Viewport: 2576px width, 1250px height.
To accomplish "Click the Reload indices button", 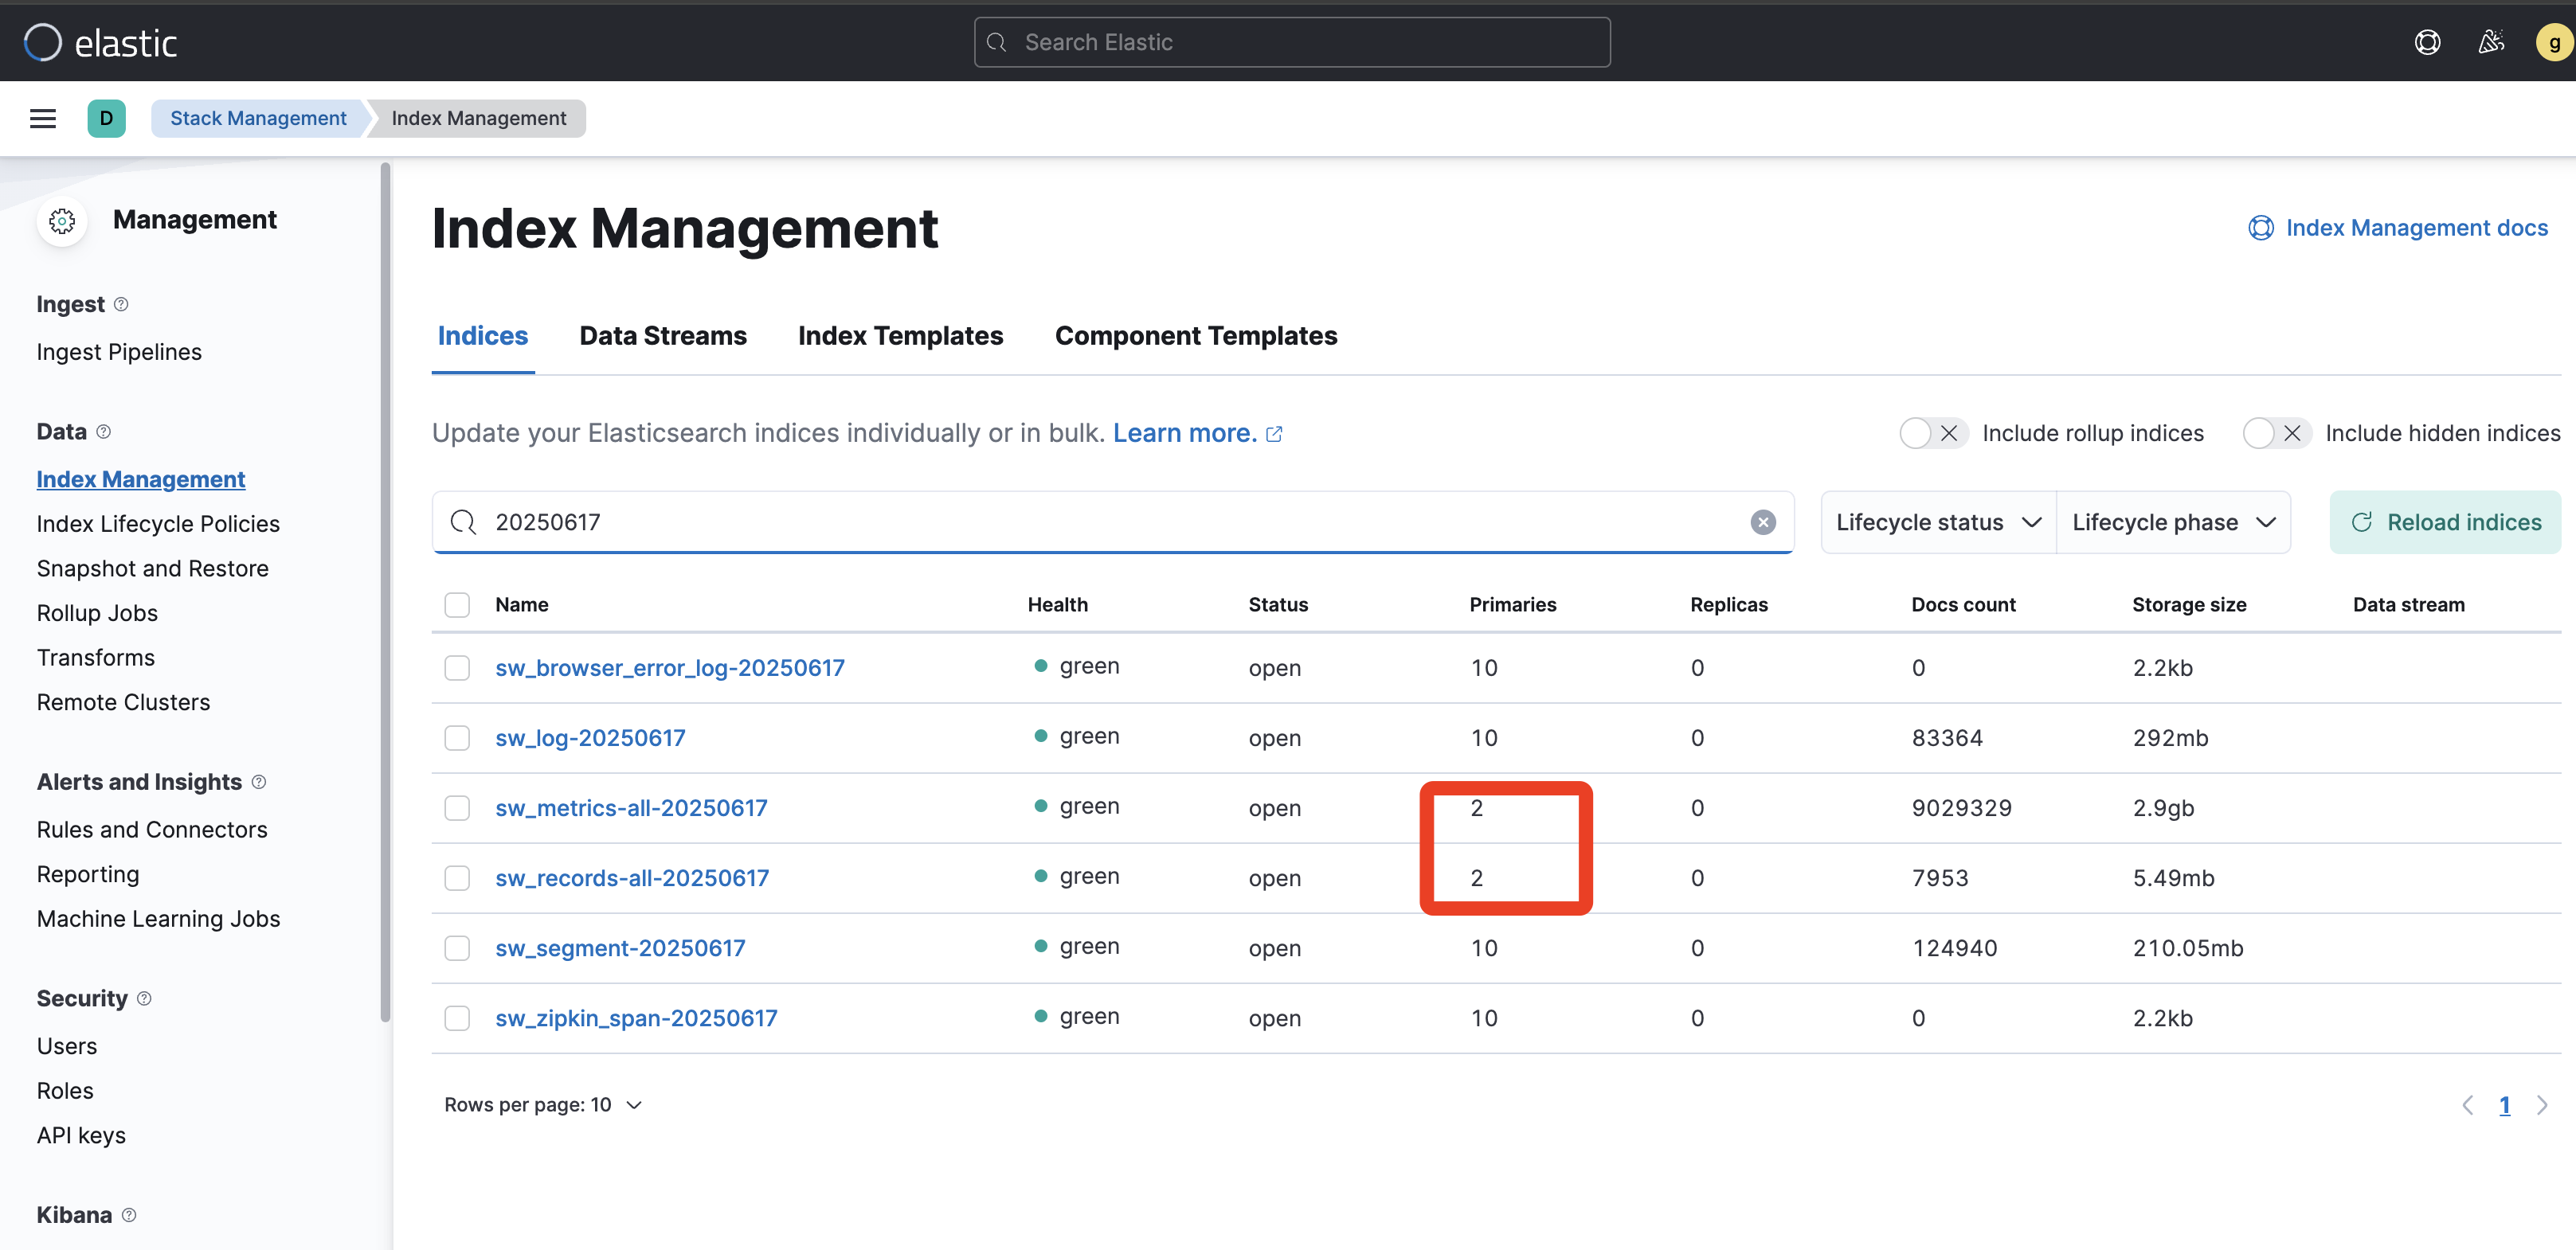I will 2445,521.
